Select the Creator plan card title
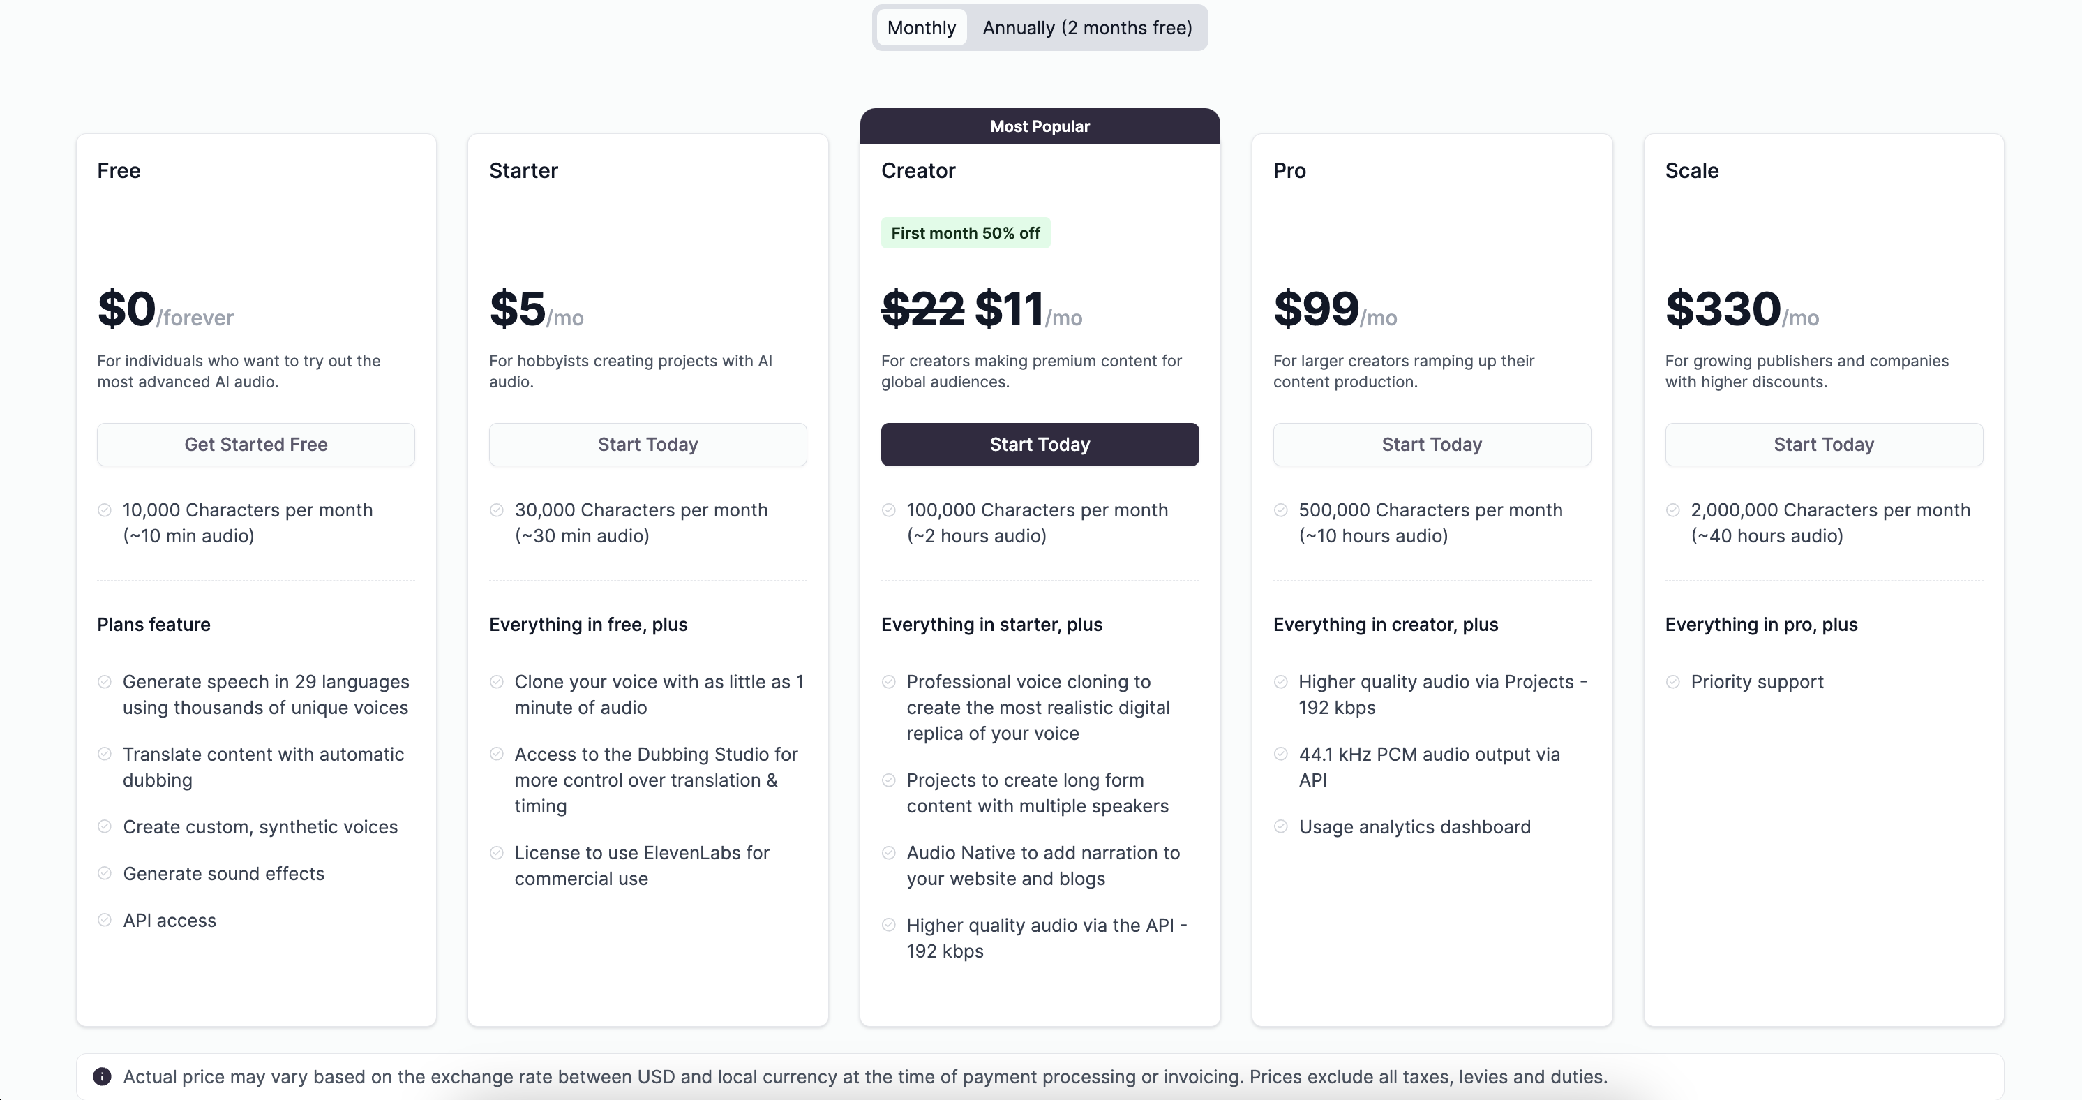The image size is (2082, 1100). 918,170
